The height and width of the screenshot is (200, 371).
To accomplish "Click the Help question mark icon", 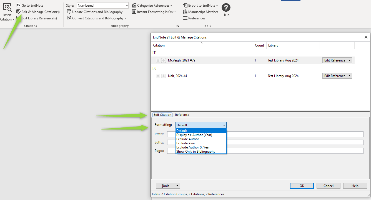I will 226,8.
